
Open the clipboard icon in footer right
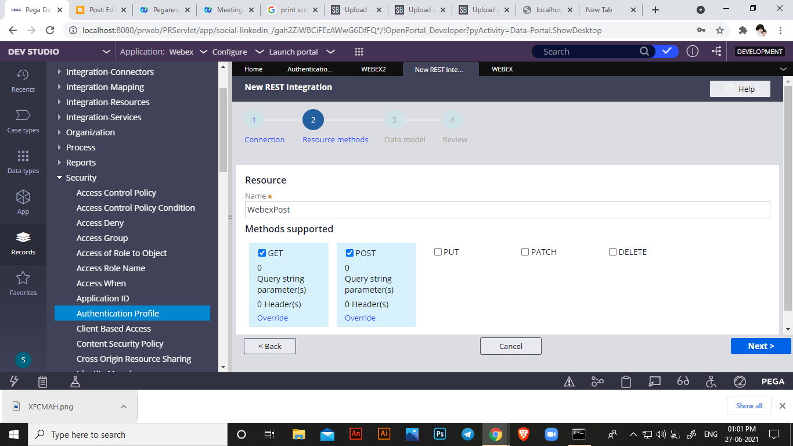point(626,382)
